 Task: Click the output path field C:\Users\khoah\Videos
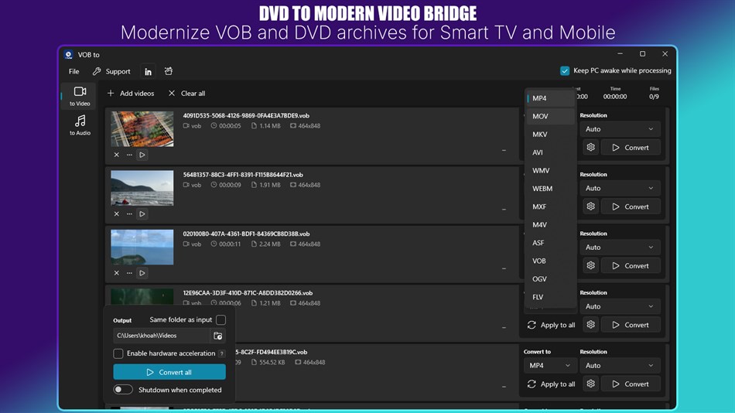click(161, 336)
